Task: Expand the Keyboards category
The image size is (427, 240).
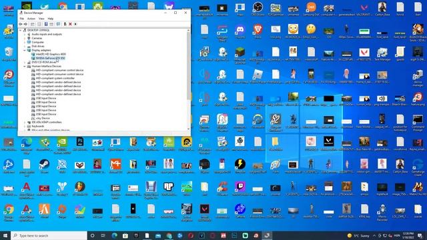Action: (x=25, y=126)
